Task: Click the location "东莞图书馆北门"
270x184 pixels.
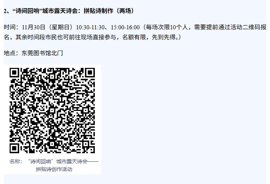Action: coord(42,53)
